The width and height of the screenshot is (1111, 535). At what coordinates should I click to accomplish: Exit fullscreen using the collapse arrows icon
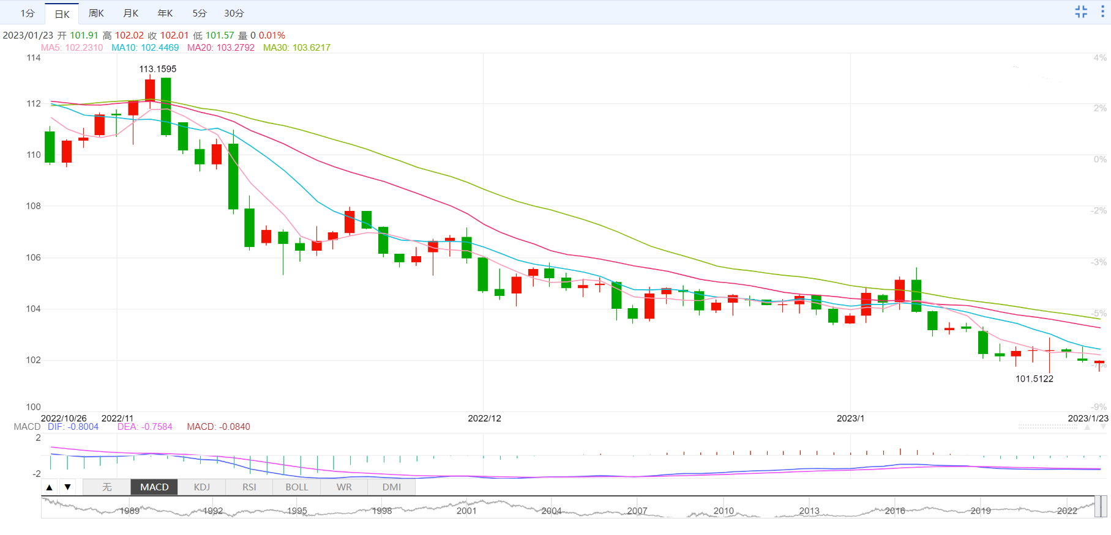pyautogui.click(x=1081, y=12)
